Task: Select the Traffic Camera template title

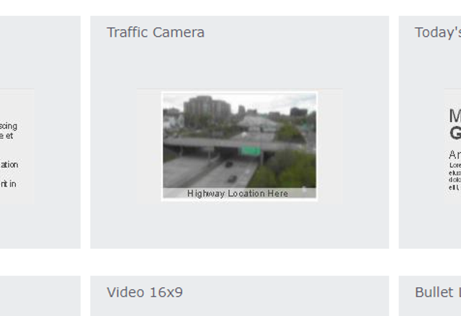Action: [x=156, y=32]
